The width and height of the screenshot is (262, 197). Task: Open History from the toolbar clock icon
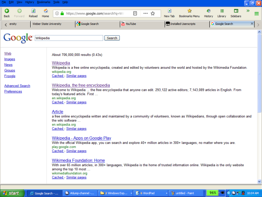[x=208, y=11]
